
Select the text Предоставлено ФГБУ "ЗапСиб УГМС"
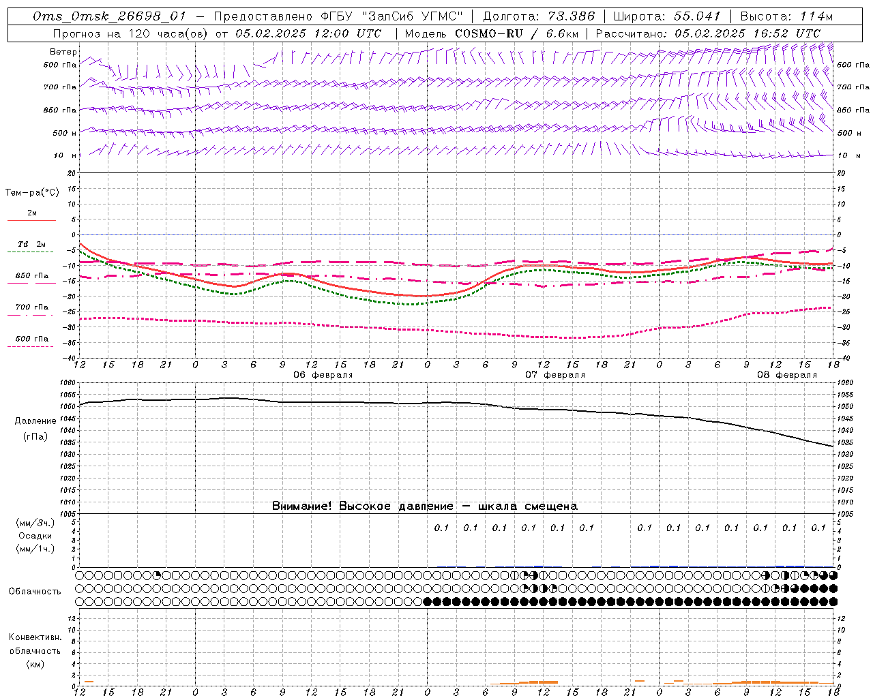click(x=339, y=16)
